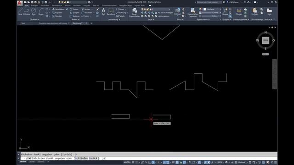Open the Grundriss zum zeichnen file tab
The height and width of the screenshot is (165, 294).
coord(53,23)
